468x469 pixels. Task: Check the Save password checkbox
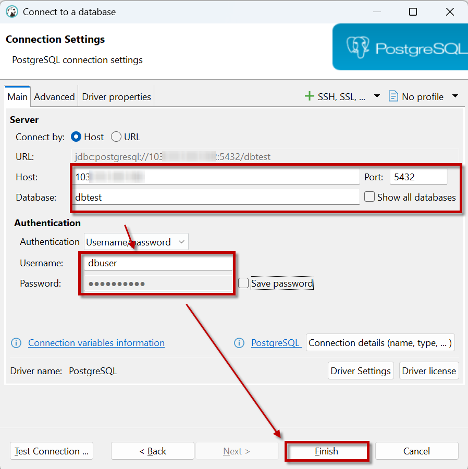(243, 283)
